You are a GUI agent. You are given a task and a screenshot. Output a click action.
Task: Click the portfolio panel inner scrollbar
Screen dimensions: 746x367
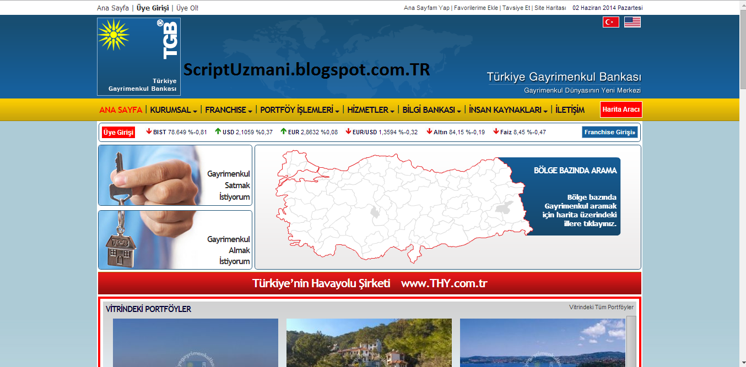(631, 341)
